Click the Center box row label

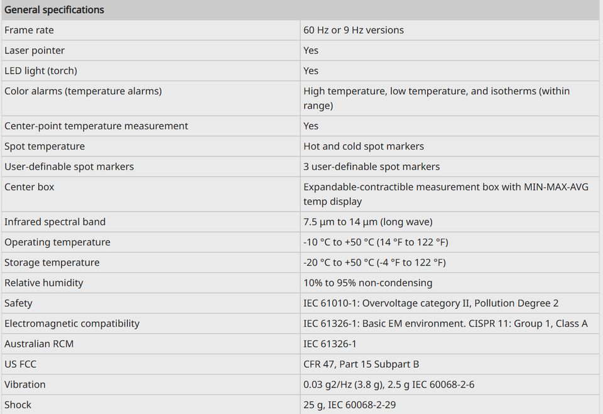point(30,187)
